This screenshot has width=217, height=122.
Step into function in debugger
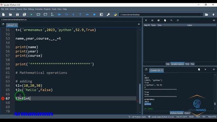(x=73, y=15)
